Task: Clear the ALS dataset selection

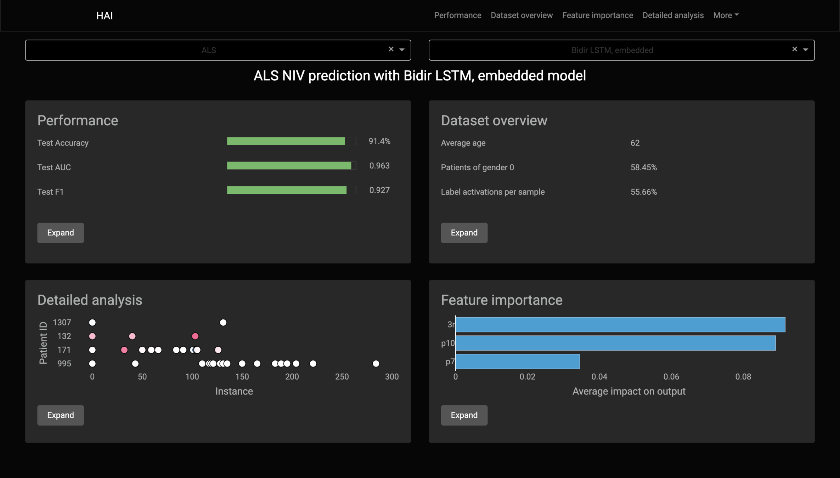Action: click(x=391, y=49)
